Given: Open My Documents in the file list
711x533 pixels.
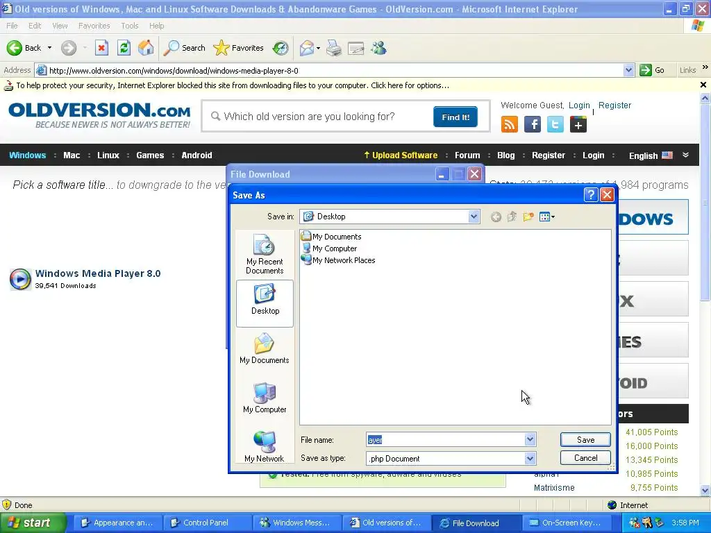Looking at the screenshot, I should click(331, 237).
